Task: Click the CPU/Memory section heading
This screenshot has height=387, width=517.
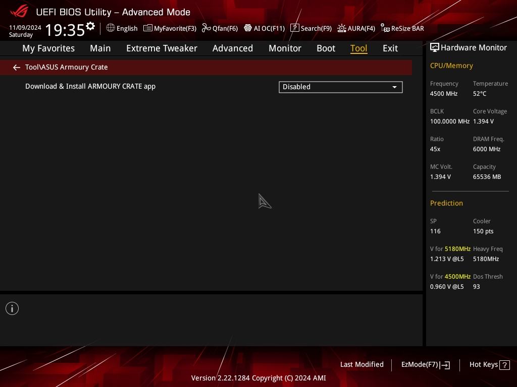Action: click(451, 66)
